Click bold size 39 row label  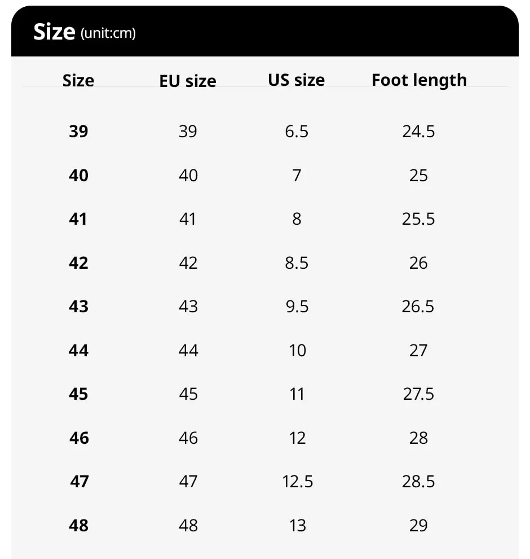point(78,132)
